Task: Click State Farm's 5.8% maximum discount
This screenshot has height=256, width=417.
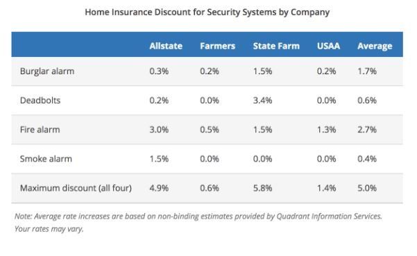Action: point(262,188)
